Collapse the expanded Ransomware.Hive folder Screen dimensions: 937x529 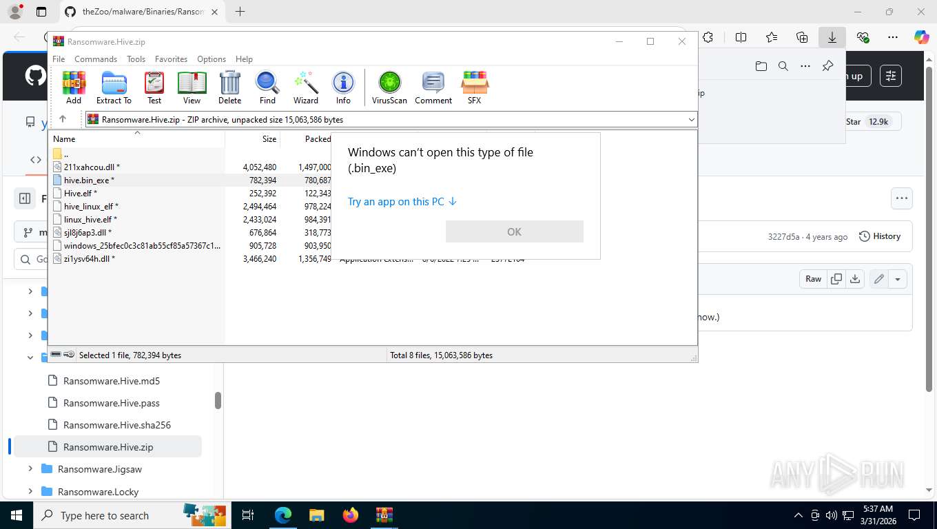coord(30,357)
